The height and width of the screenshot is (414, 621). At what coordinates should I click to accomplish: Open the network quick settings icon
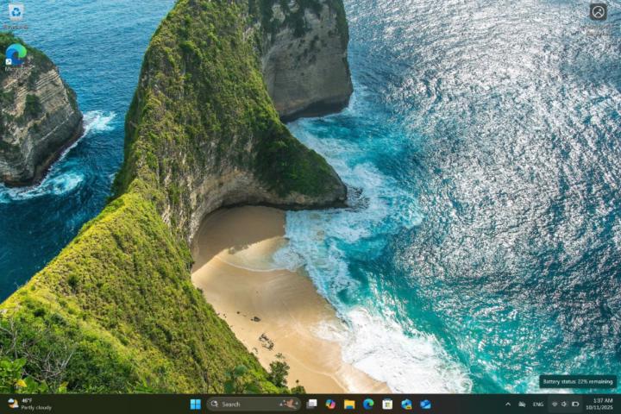[x=555, y=404]
